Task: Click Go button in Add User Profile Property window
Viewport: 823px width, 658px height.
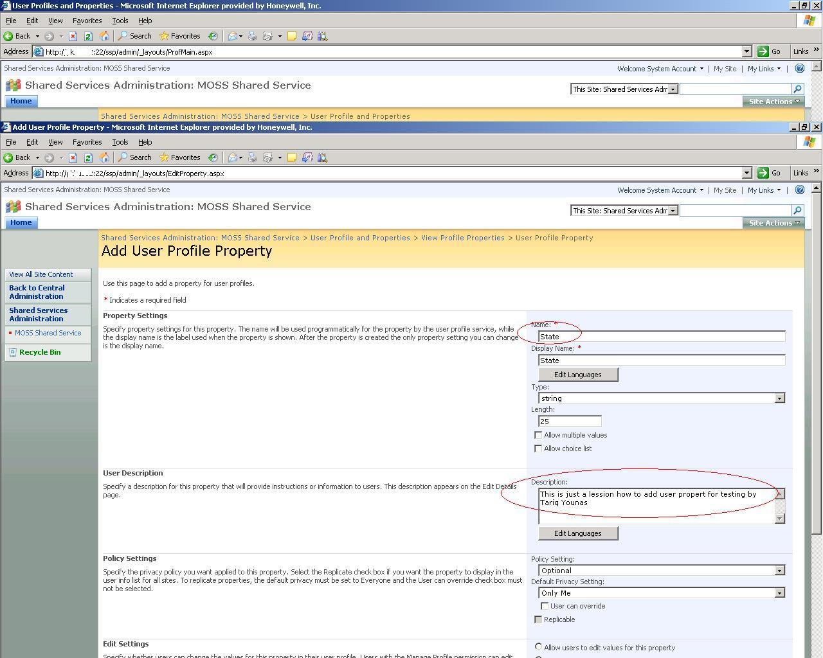Action: (770, 173)
